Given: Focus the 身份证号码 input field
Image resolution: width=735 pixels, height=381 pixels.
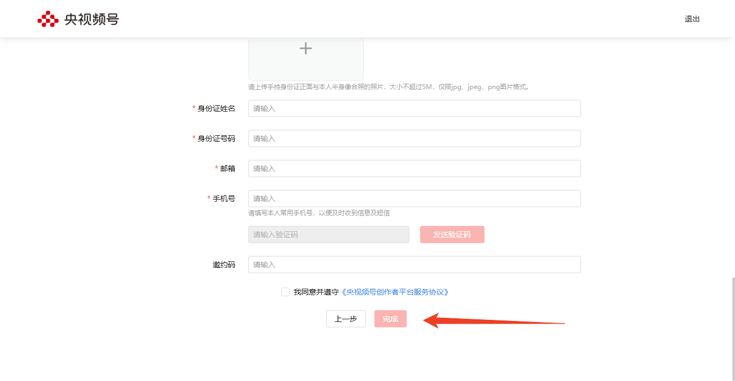Looking at the screenshot, I should pos(414,138).
